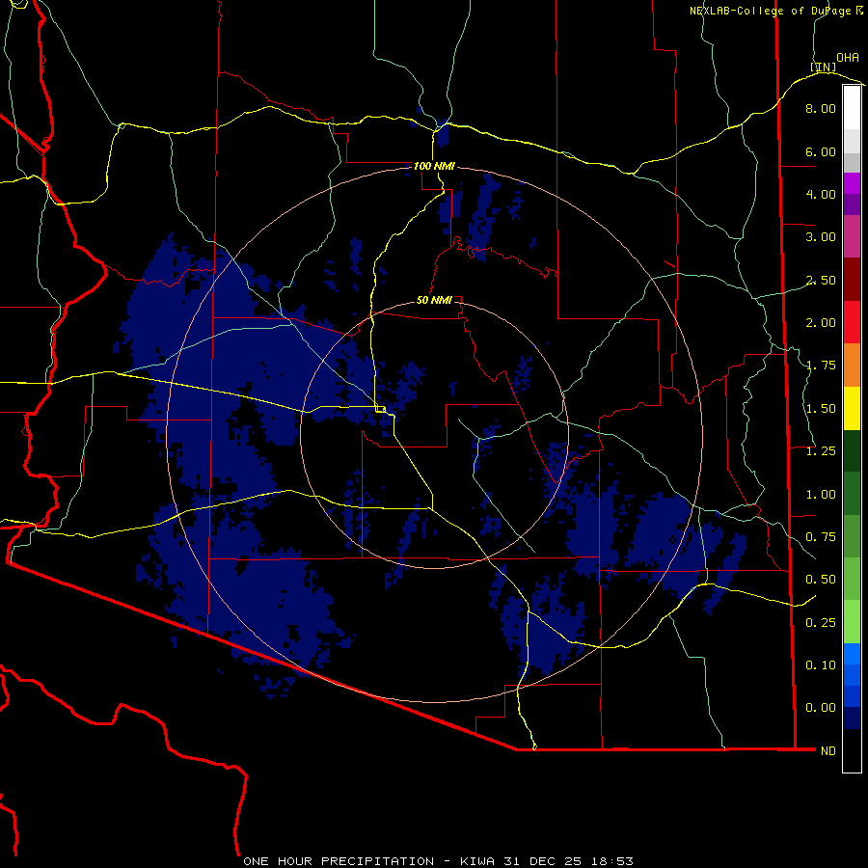Pick the white swatch atop the legend
Viewport: 868px width, 868px height.
pos(852,107)
